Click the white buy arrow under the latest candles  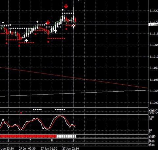(73, 26)
